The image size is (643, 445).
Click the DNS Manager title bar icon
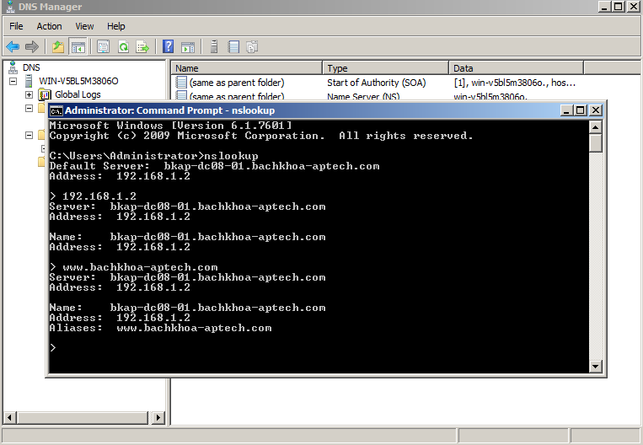[x=11, y=7]
